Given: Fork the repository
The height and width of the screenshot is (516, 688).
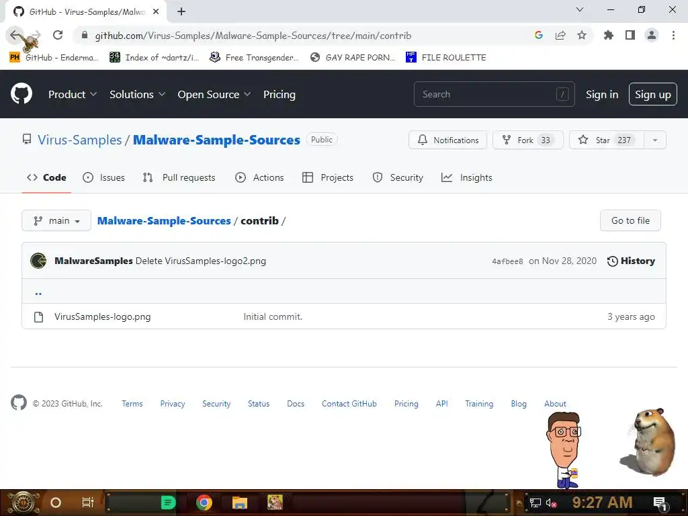Looking at the screenshot, I should (x=528, y=140).
